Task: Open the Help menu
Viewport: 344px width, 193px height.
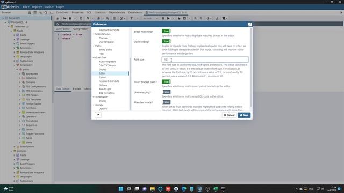Action: (60, 7)
